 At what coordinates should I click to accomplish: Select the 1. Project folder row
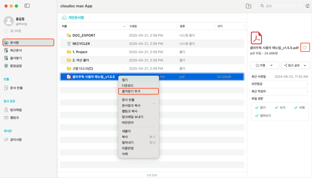click(80, 52)
